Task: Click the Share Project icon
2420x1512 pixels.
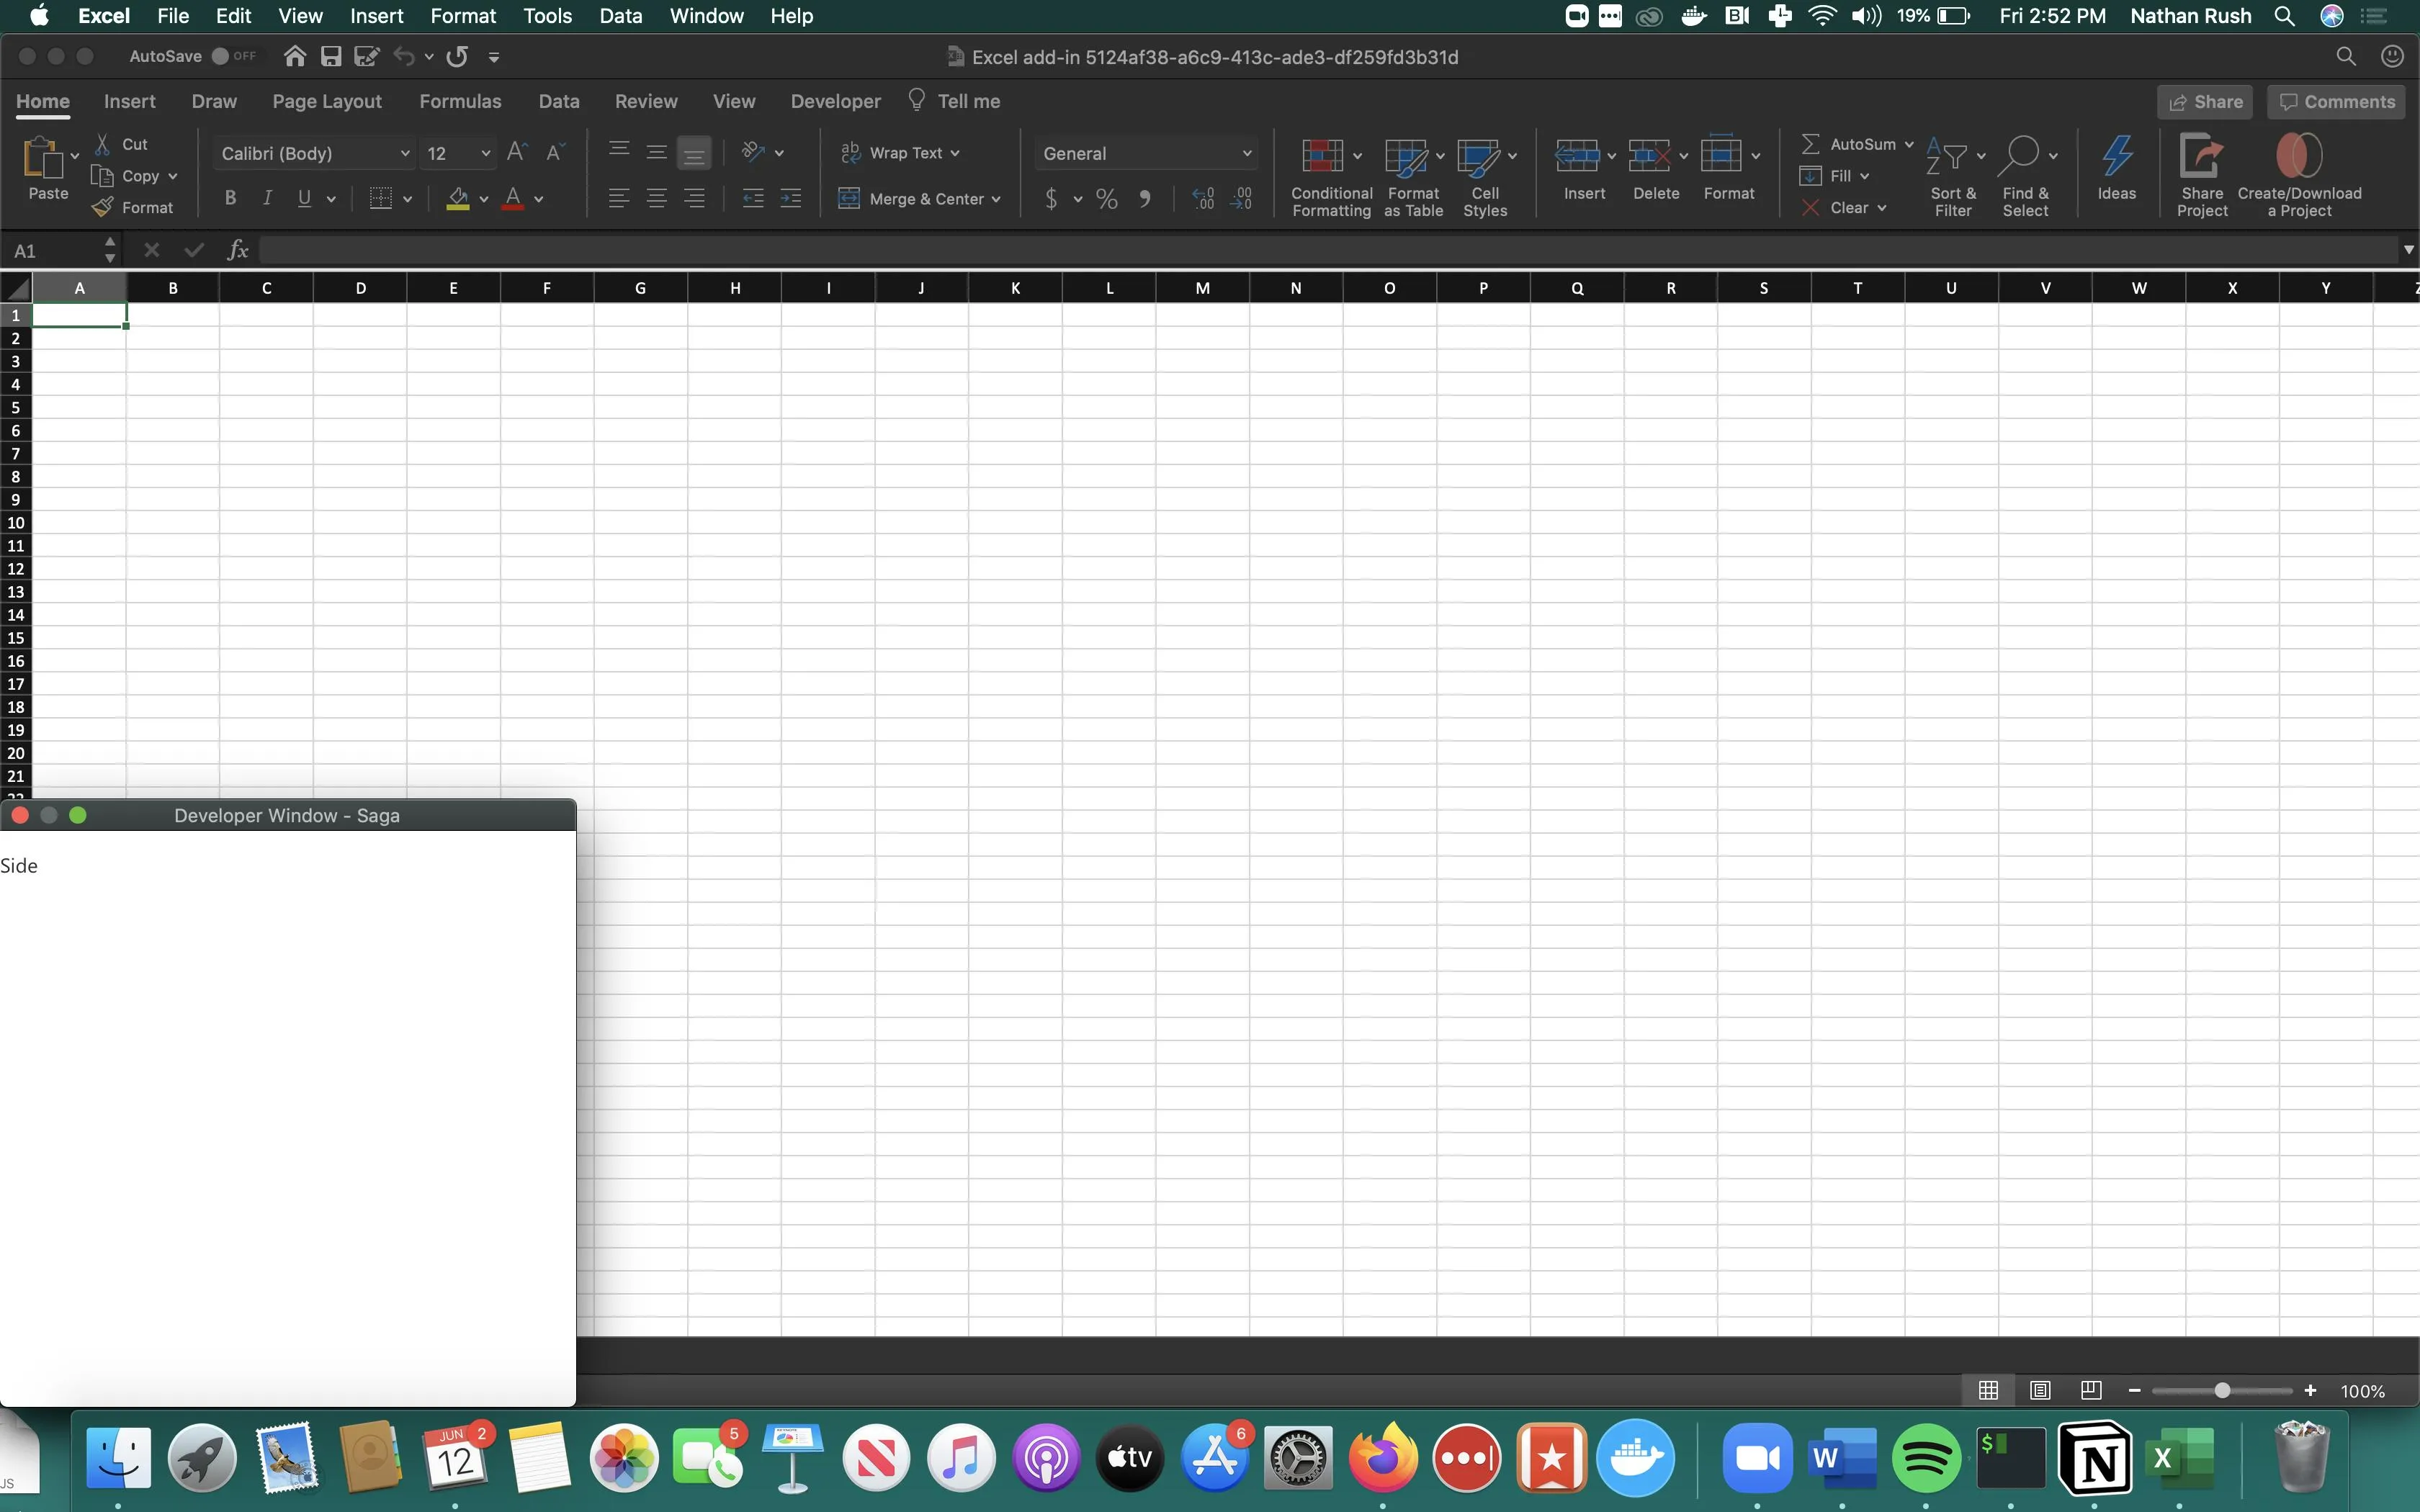Action: pos(2201,156)
